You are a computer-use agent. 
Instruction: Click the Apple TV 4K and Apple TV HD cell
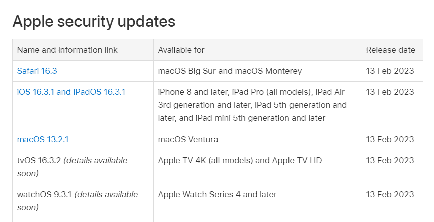pos(240,161)
